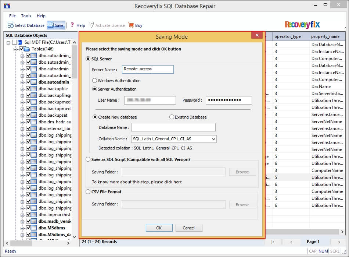Expand the dbo.dm_hadr_au tree node

(22, 122)
